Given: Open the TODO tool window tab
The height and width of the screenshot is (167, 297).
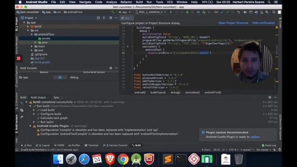Looking at the screenshot, I should tap(59, 145).
